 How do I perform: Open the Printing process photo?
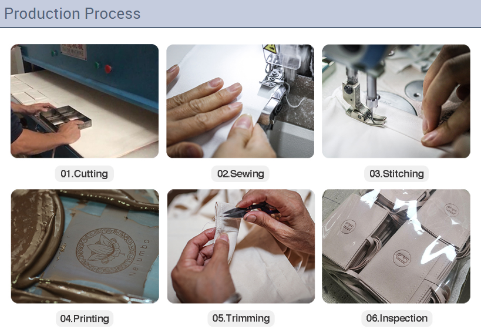(85, 246)
